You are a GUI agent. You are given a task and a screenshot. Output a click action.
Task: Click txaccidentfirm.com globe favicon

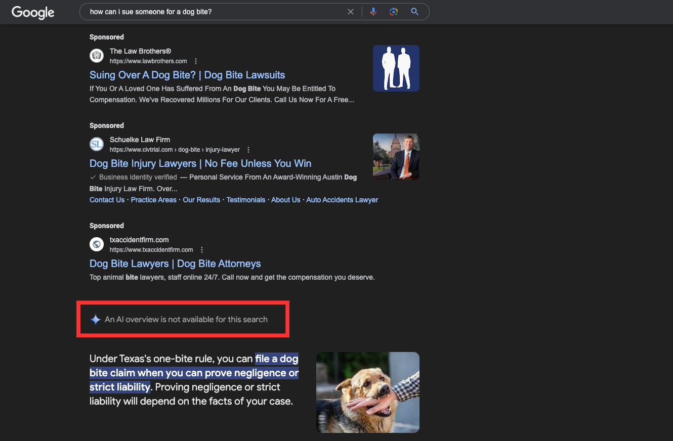97,245
